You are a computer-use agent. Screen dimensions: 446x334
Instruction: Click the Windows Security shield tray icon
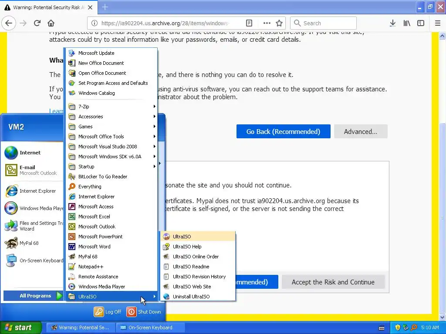(398, 327)
